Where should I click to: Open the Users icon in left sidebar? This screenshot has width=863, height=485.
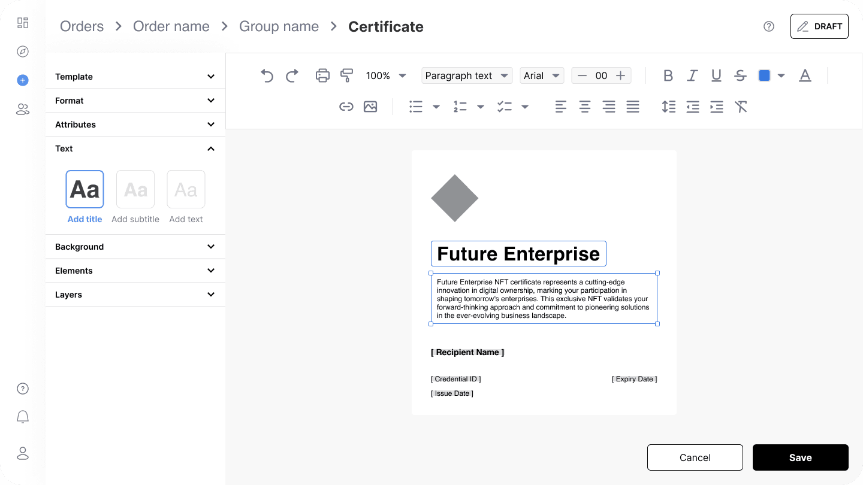pyautogui.click(x=22, y=109)
